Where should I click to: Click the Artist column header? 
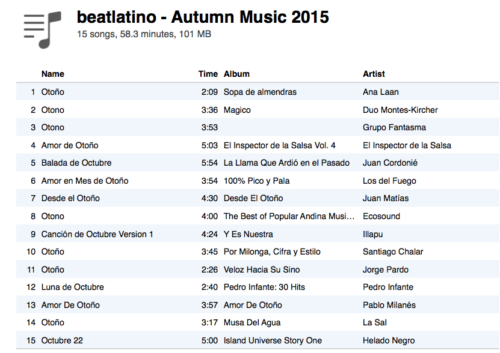pos(374,74)
